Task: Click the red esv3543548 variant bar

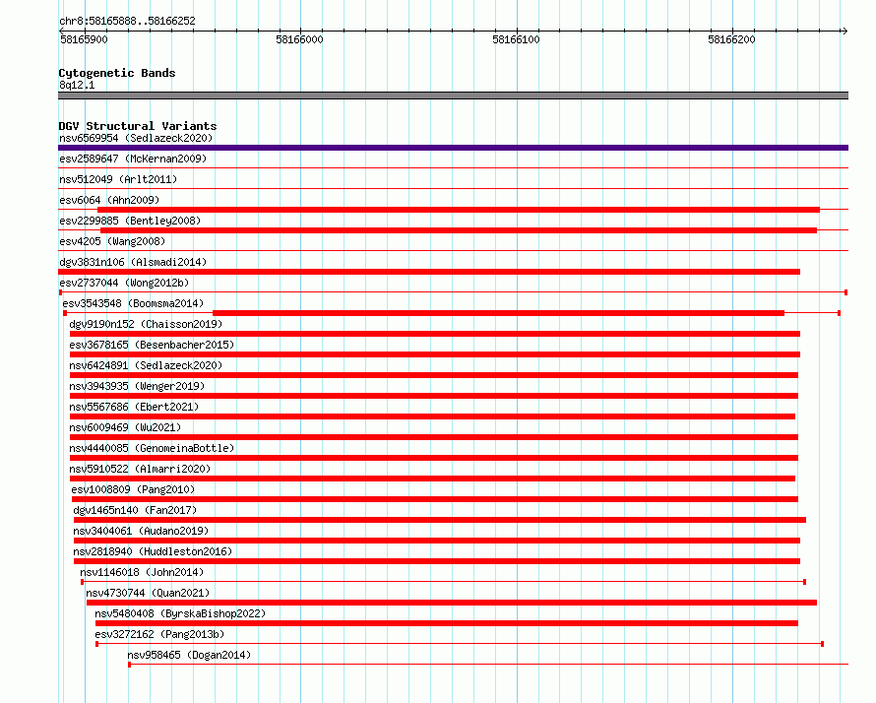Action: pyautogui.click(x=498, y=313)
